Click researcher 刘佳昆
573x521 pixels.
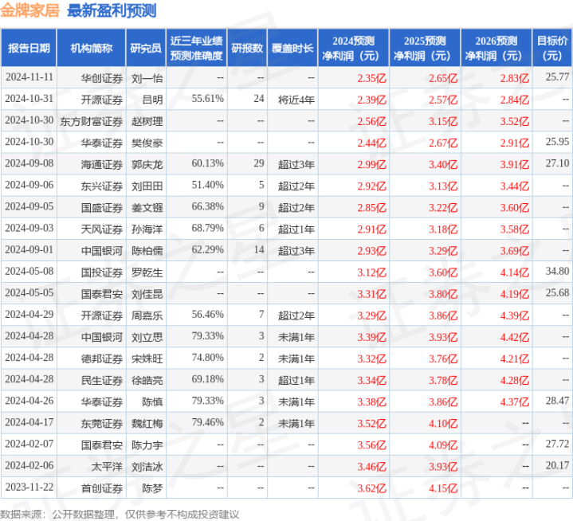(x=147, y=294)
